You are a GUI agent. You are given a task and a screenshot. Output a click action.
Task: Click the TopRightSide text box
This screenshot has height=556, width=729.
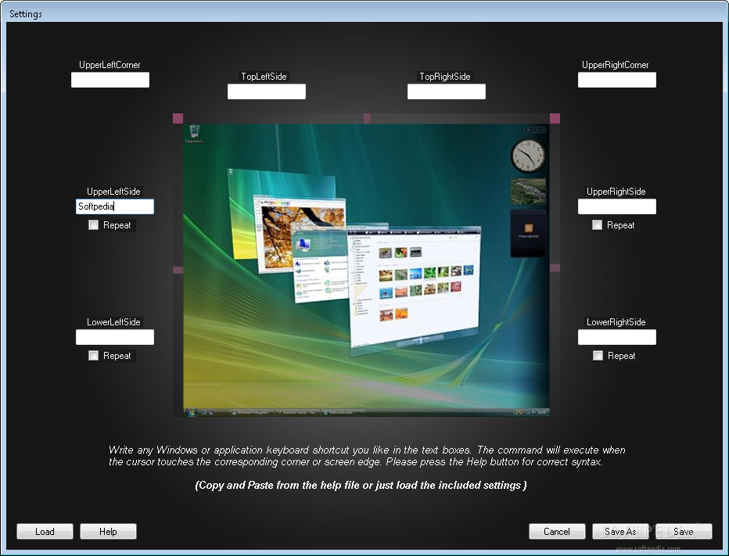pos(447,91)
